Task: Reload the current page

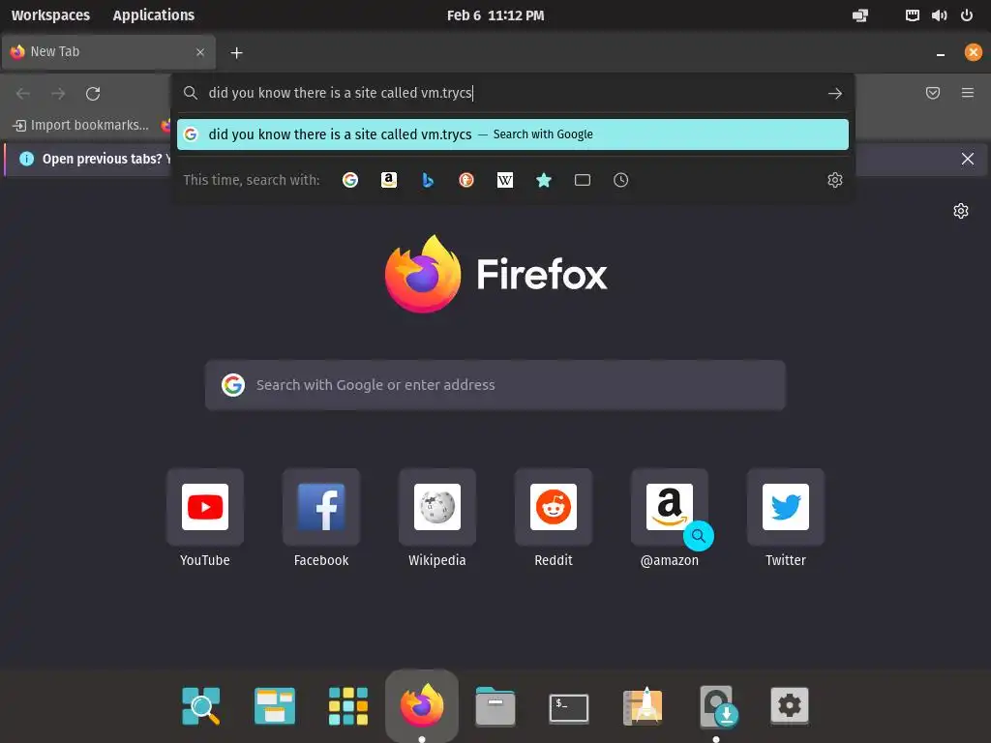Action: click(x=93, y=94)
